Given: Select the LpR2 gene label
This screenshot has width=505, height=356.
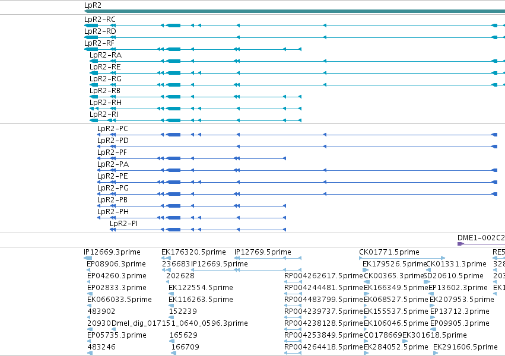Looking at the screenshot, I should click(x=93, y=5).
